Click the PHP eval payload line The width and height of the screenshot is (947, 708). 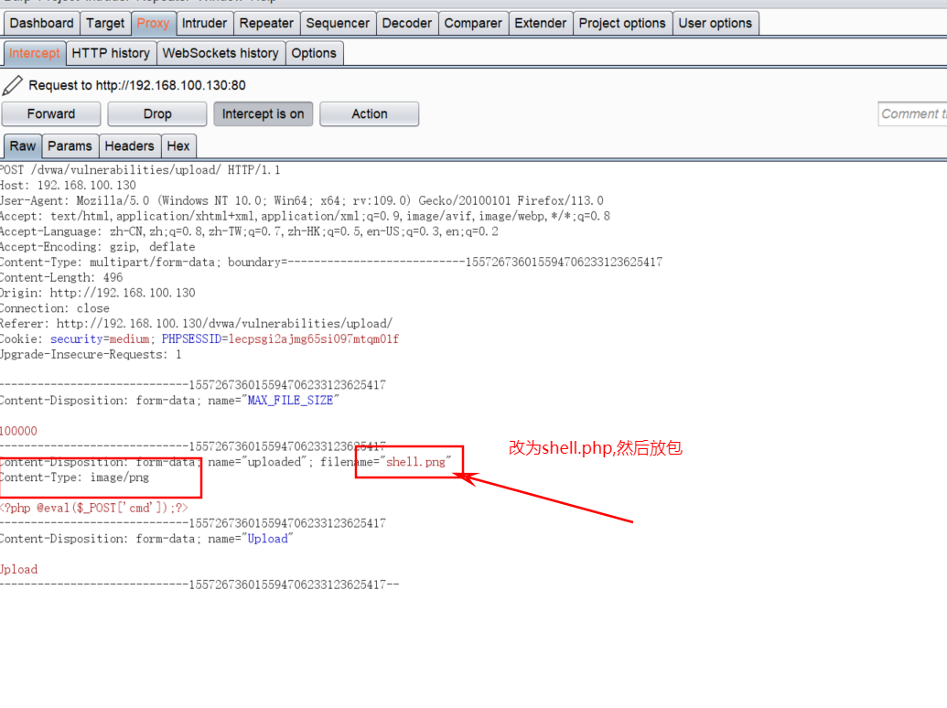[94, 509]
